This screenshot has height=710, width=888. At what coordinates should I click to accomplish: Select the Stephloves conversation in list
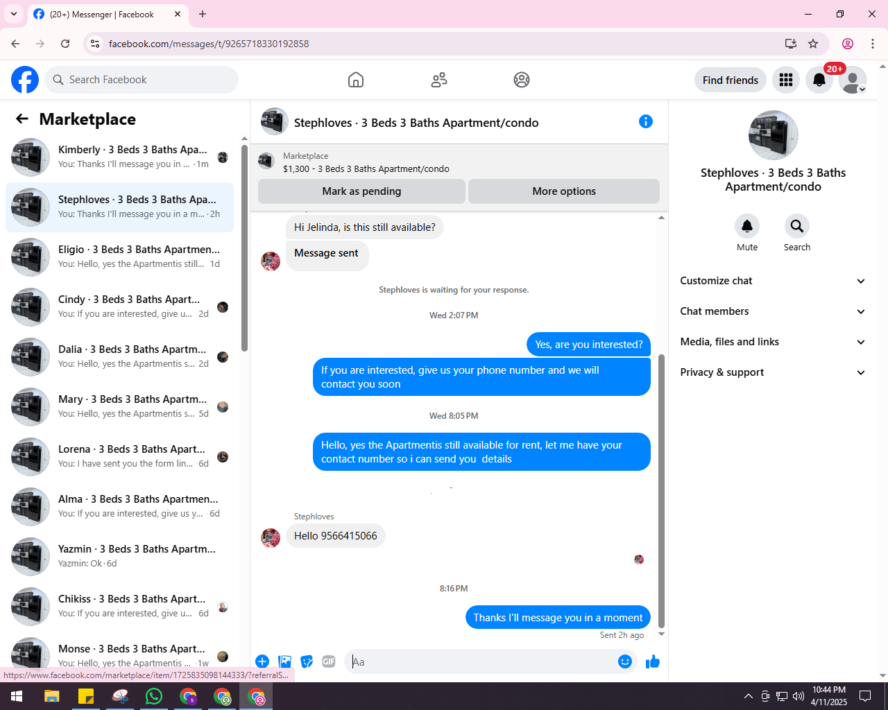click(x=119, y=207)
